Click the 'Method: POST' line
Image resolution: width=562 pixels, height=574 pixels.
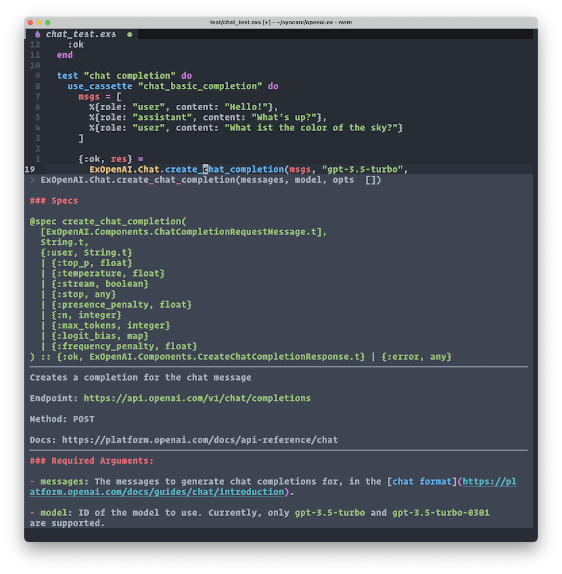tap(62, 419)
